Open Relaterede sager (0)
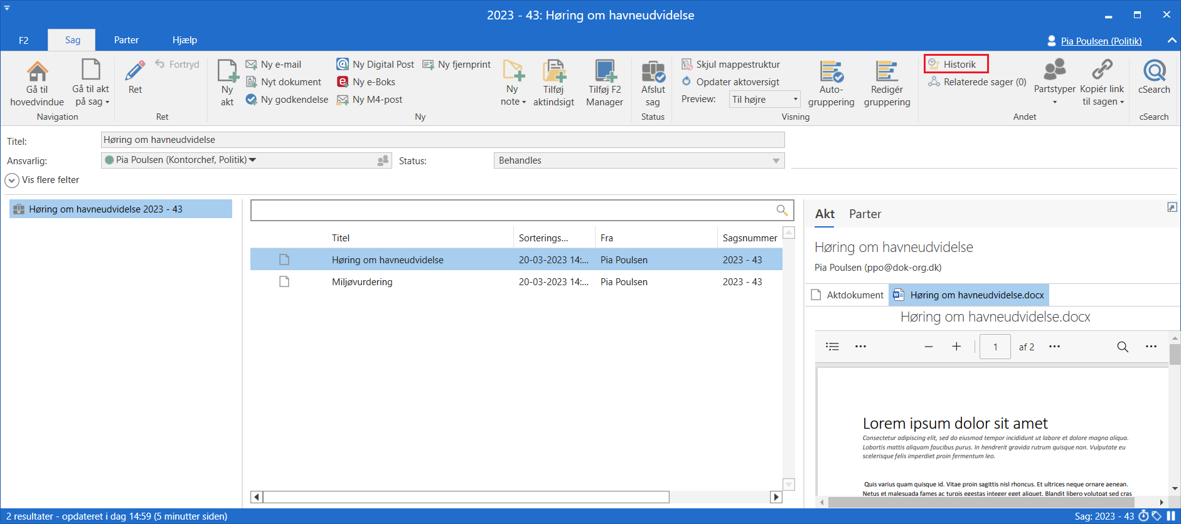 (978, 81)
